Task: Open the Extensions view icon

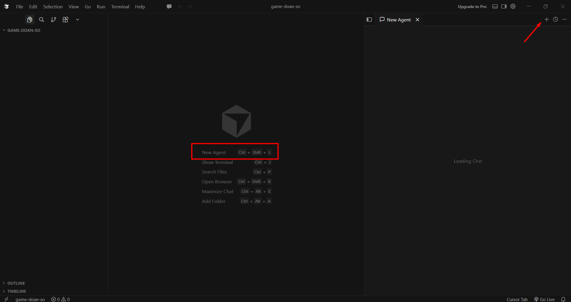Action: coord(65,20)
